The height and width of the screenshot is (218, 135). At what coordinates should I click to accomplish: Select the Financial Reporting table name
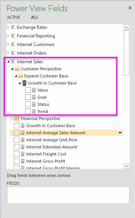click(36, 36)
